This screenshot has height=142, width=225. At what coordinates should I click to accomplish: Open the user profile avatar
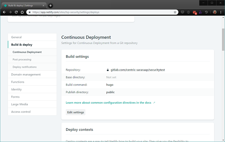(x=214, y=12)
